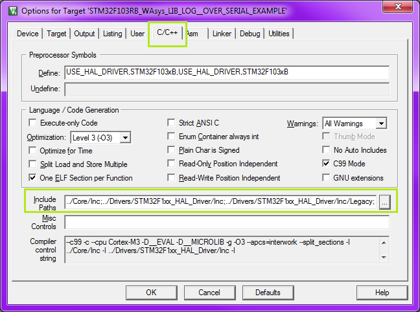Click the Undefine input field
Image resolution: width=420 pixels, height=312 pixels.
[227, 89]
